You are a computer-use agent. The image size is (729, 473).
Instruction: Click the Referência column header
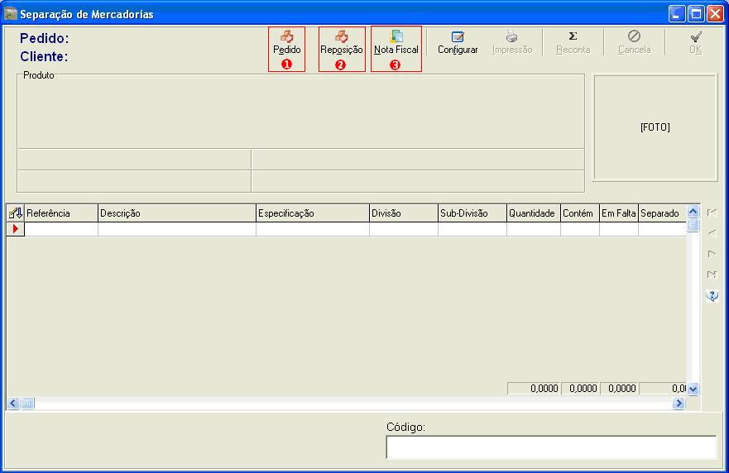[61, 213]
